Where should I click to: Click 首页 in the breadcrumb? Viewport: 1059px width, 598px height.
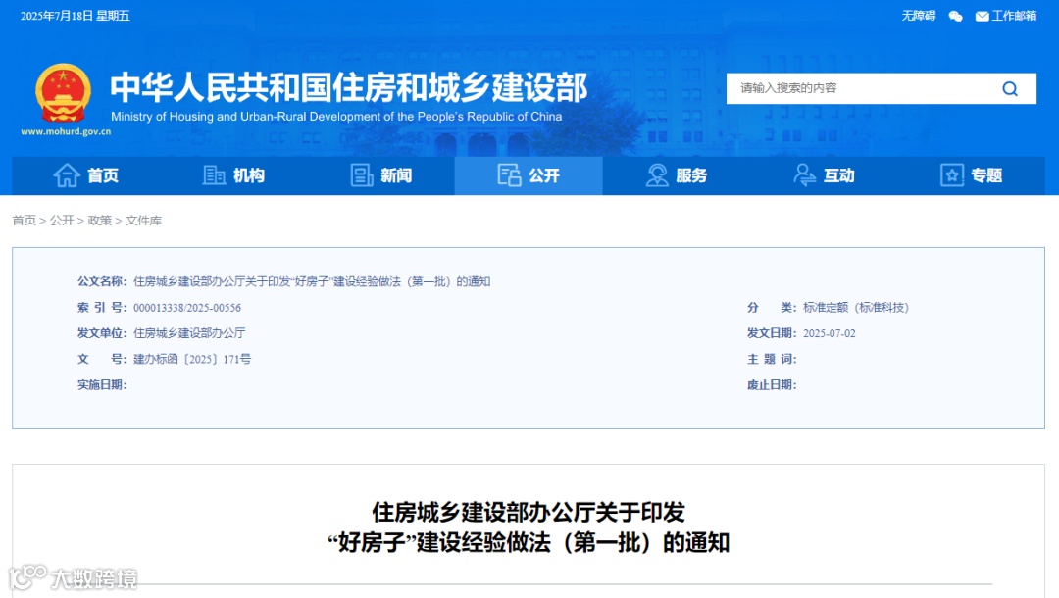(25, 221)
